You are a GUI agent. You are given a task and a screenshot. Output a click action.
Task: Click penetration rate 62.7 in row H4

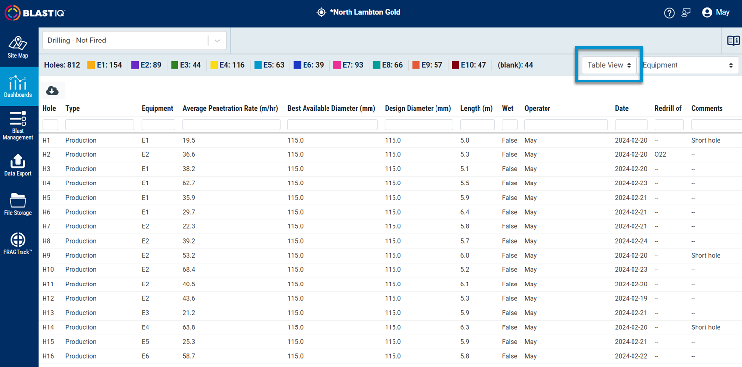click(189, 183)
